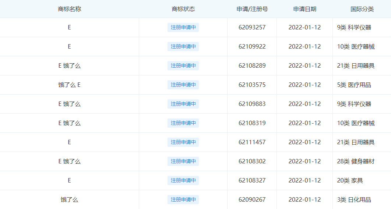The image size is (391, 209).
Task: Click application number 62103575
Action: point(252,85)
